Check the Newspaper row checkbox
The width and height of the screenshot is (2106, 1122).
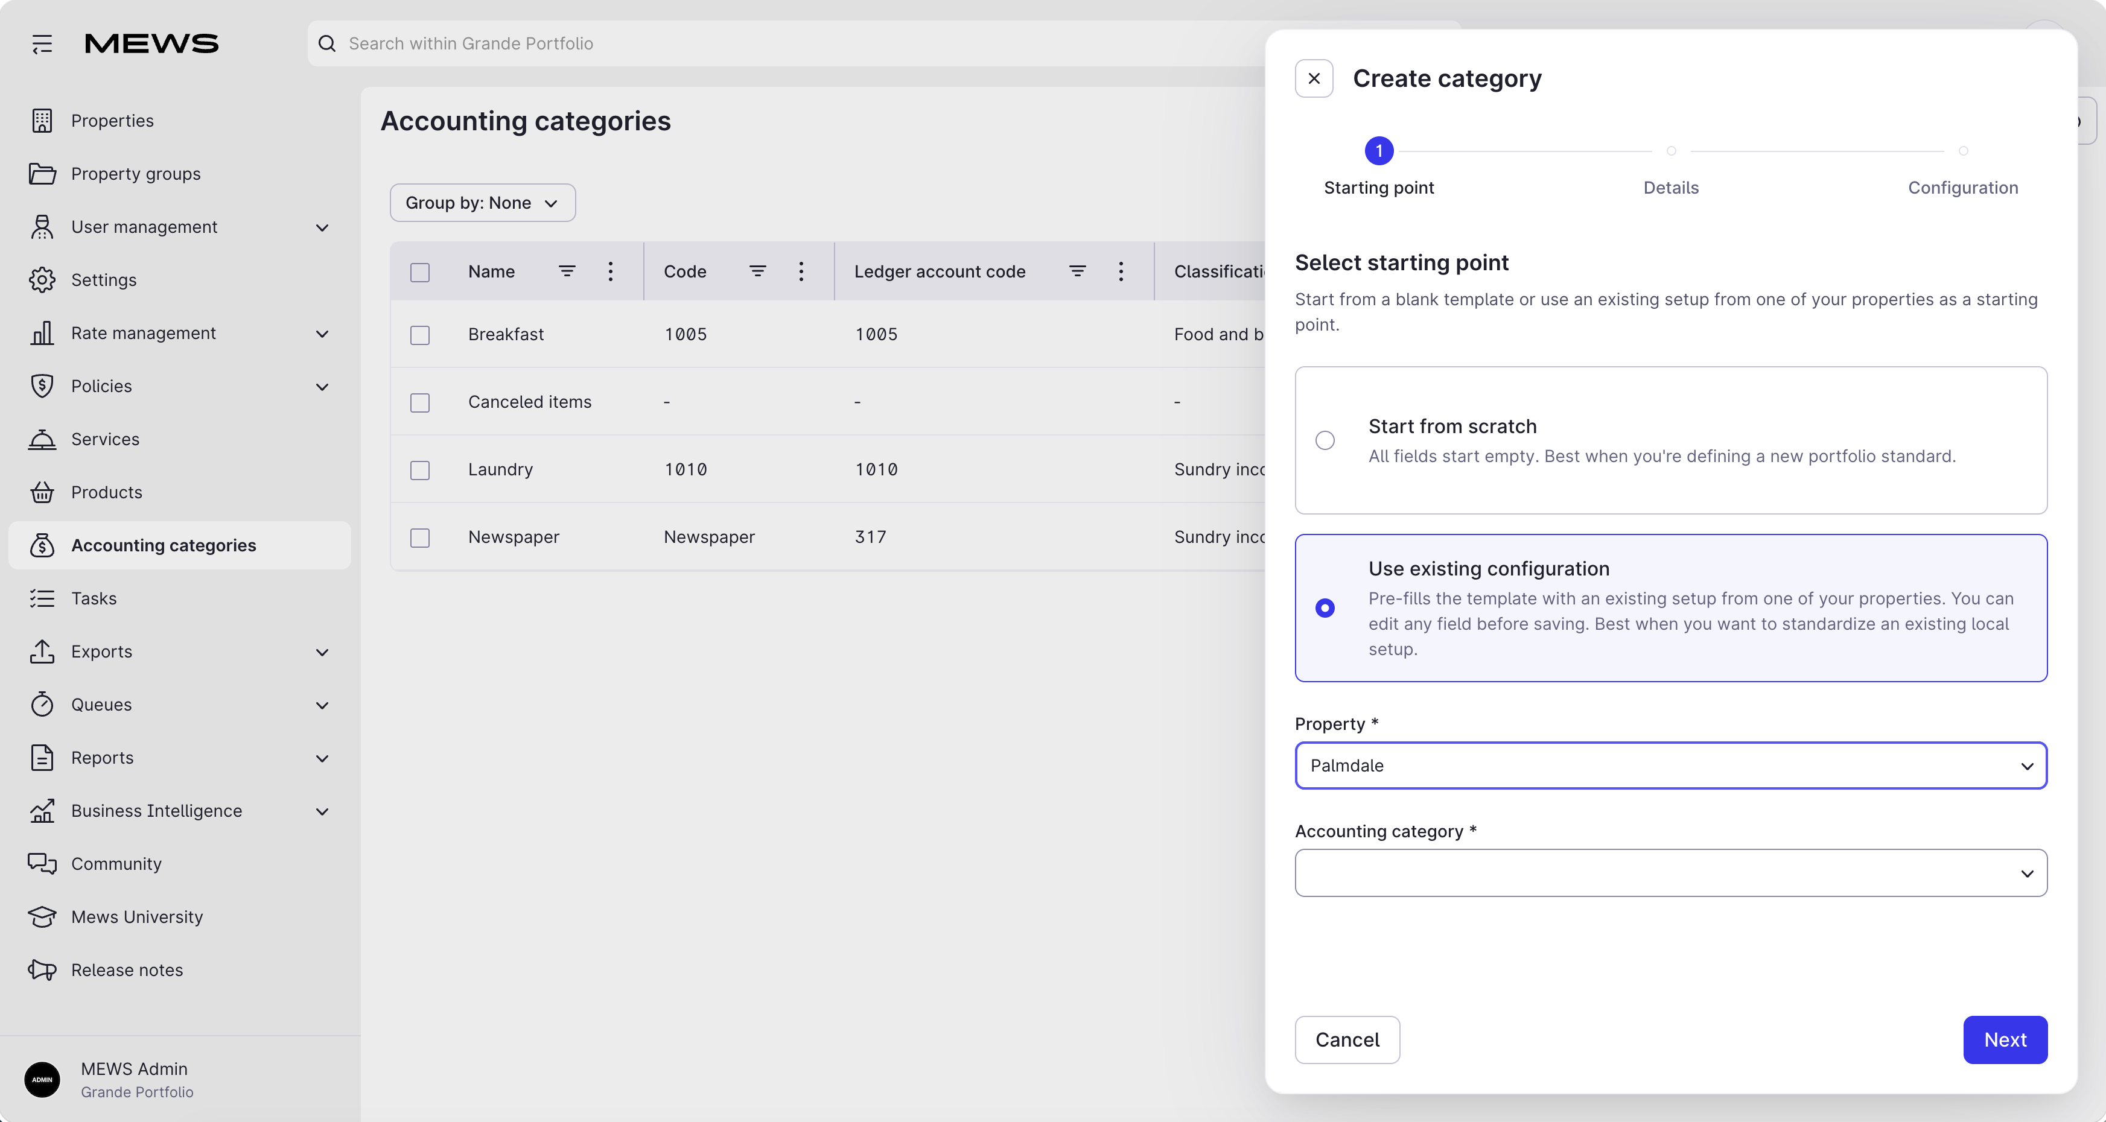click(420, 537)
